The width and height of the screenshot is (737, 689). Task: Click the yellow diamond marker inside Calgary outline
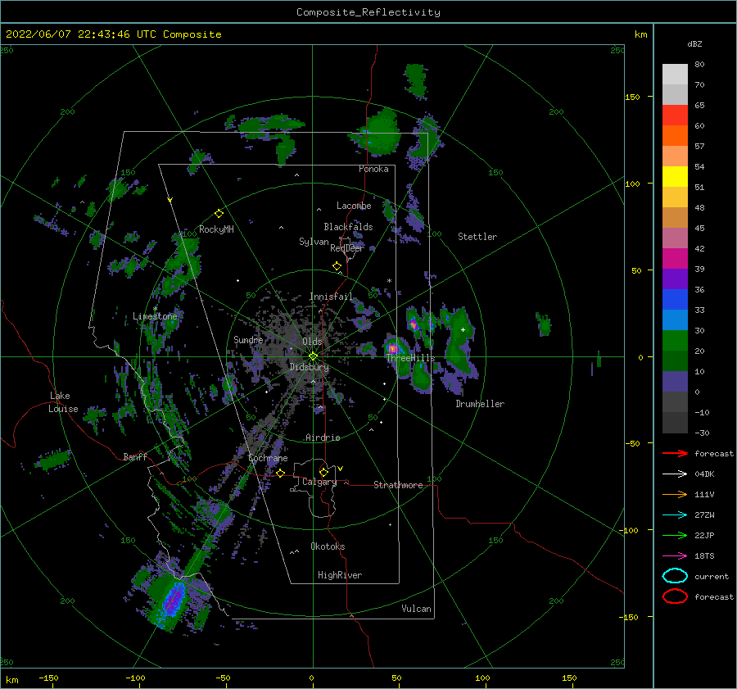pos(323,472)
